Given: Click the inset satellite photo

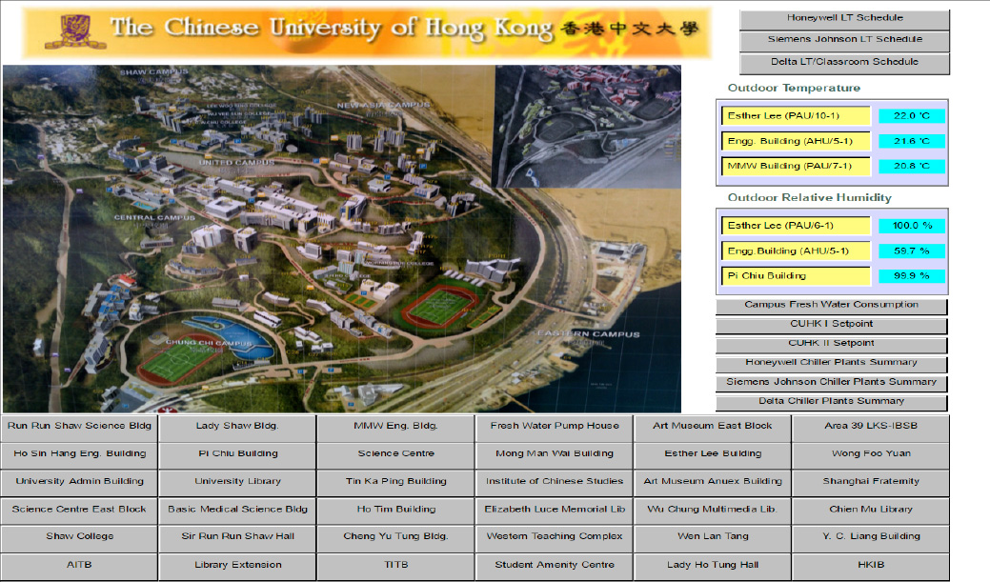Looking at the screenshot, I should click(588, 127).
